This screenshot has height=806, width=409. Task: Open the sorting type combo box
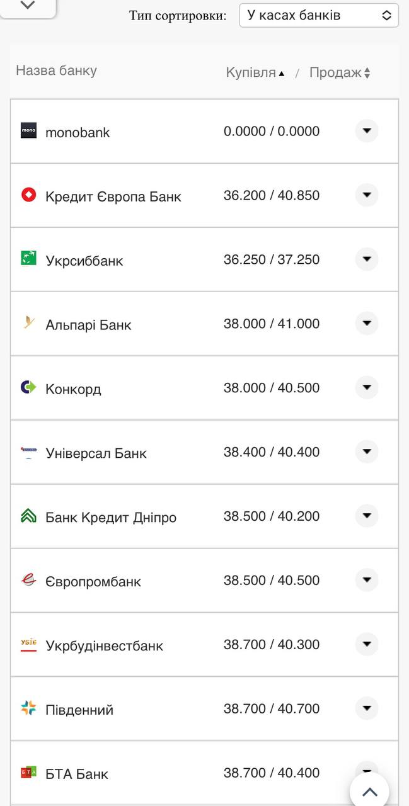[x=318, y=15]
